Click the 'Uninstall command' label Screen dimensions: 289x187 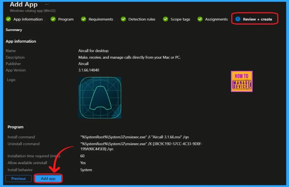[x=24, y=144]
